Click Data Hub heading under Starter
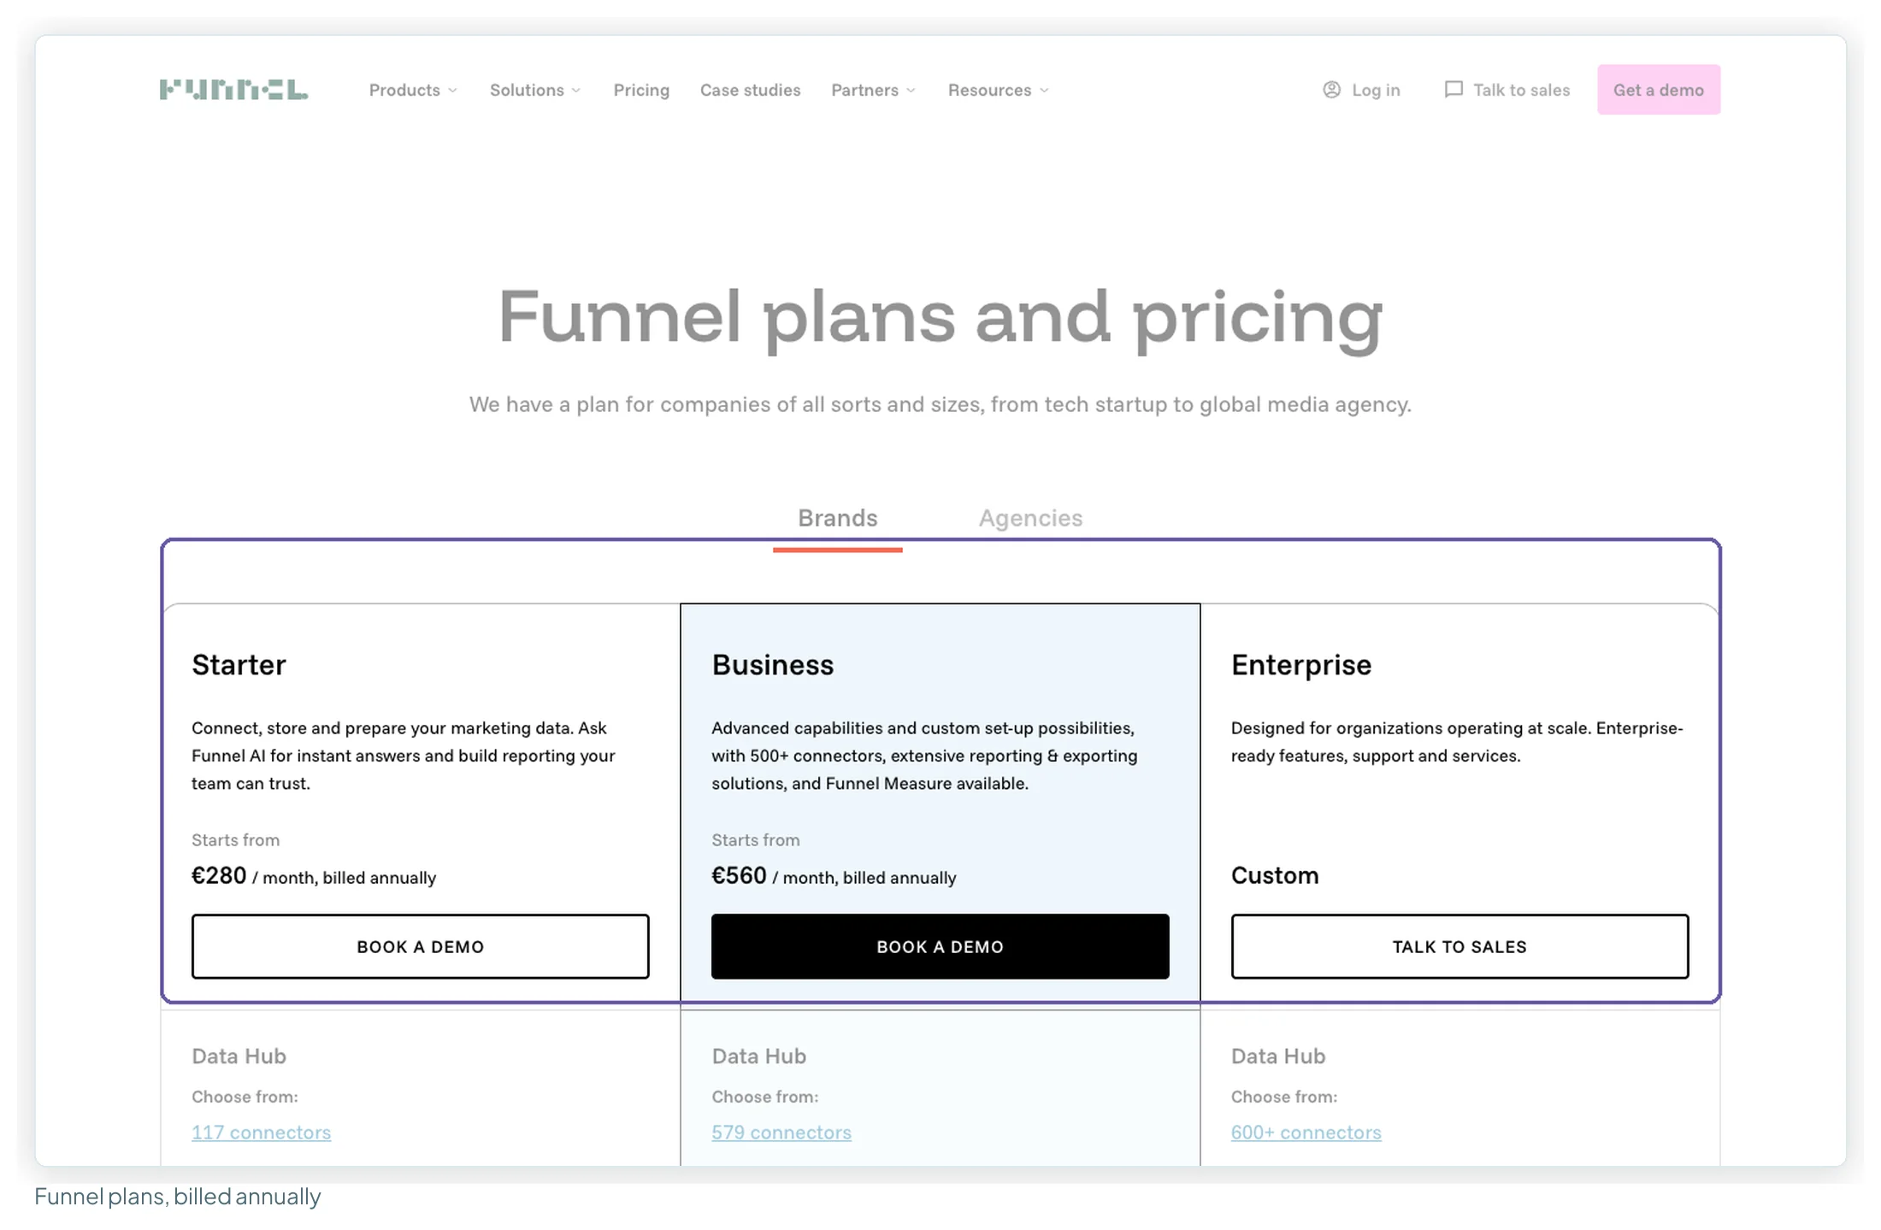The width and height of the screenshot is (1881, 1230). click(x=239, y=1056)
